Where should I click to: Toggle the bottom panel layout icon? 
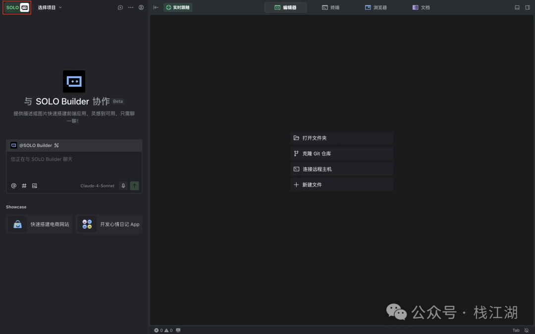pos(517,7)
